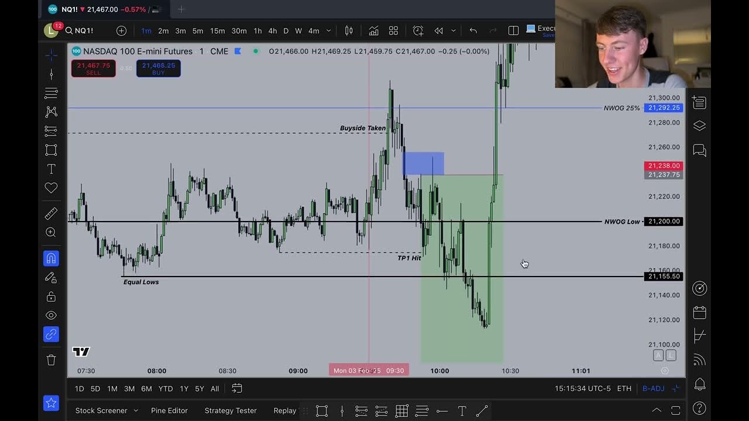Open the news feed broadcast icon
This screenshot has width=749, height=421.
tap(699, 360)
